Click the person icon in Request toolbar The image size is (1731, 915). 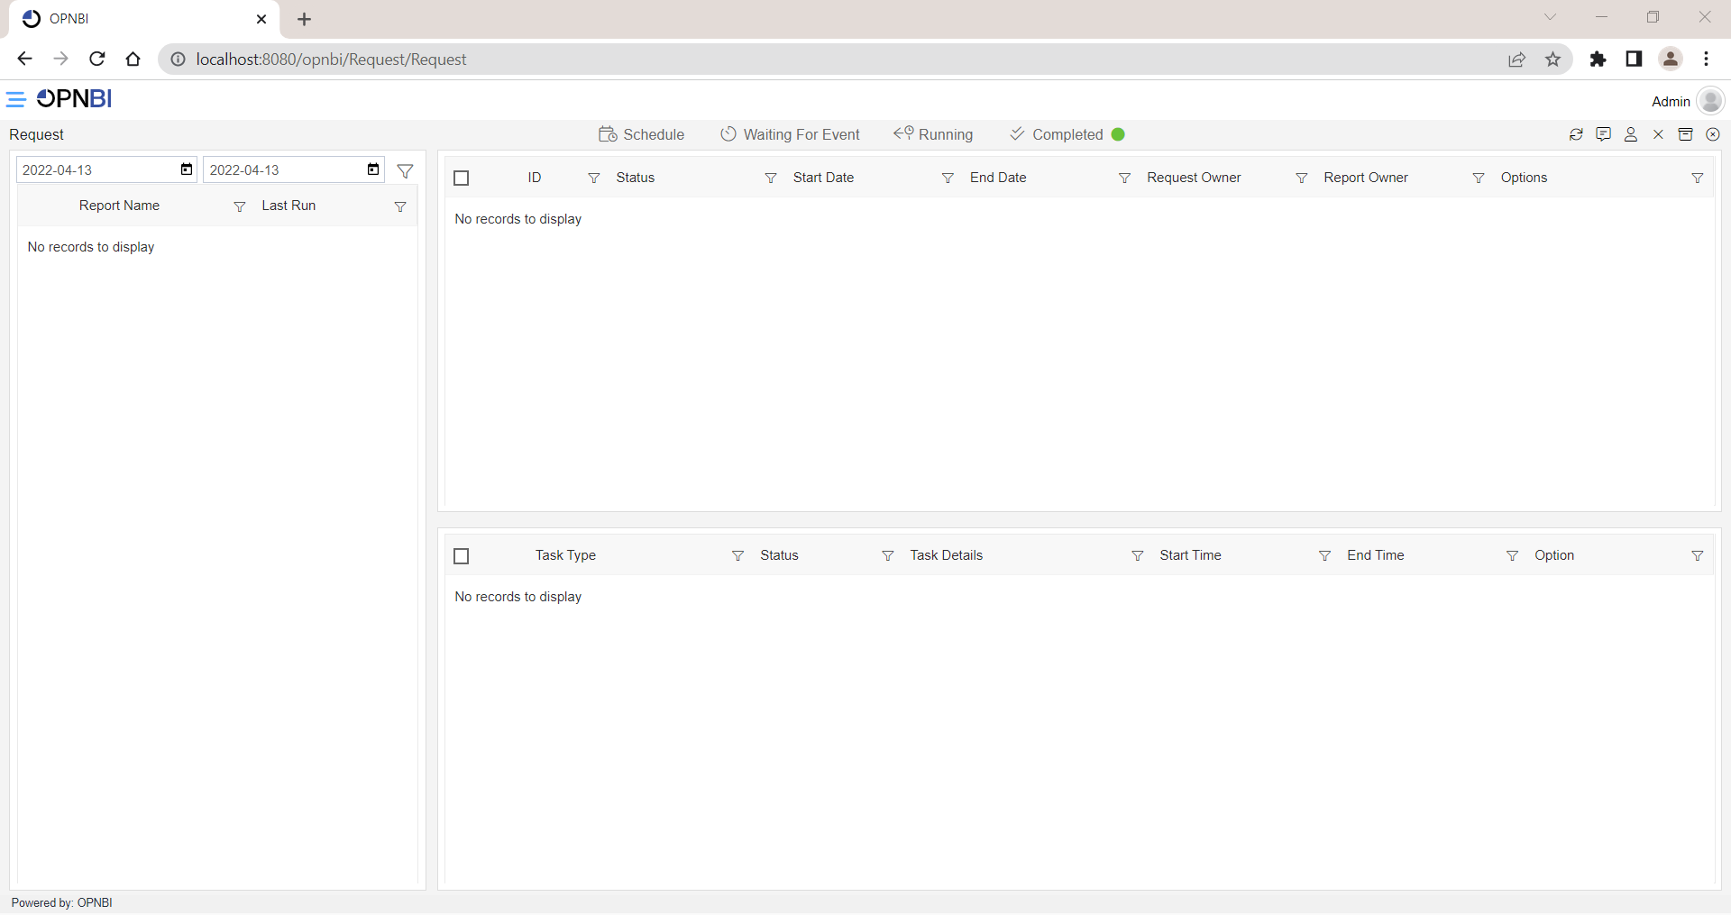1631,134
